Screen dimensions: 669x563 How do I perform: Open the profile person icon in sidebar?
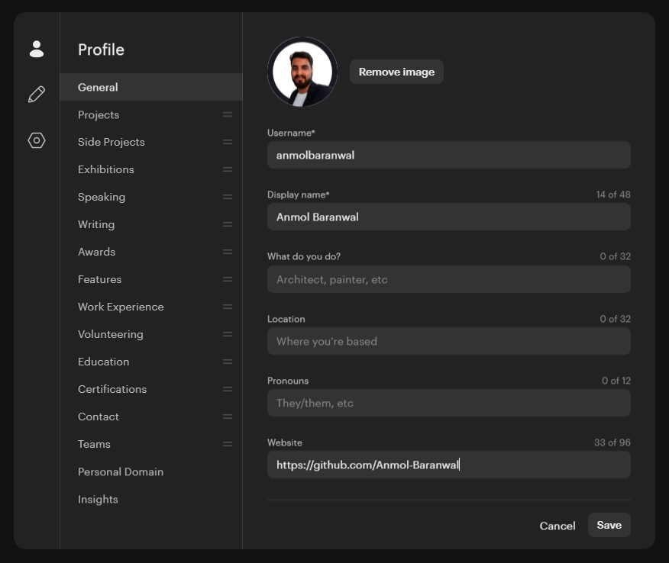click(x=37, y=49)
